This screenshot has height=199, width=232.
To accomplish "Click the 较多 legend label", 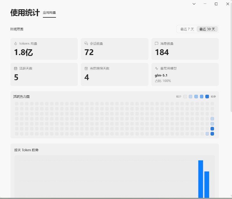I will click(213, 97).
